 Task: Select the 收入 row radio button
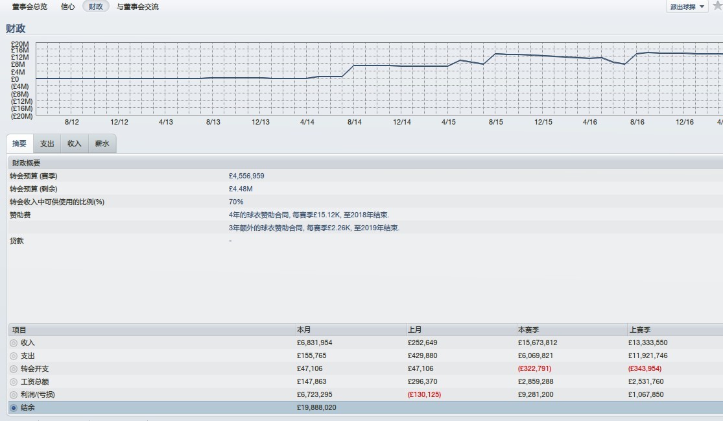[14, 343]
